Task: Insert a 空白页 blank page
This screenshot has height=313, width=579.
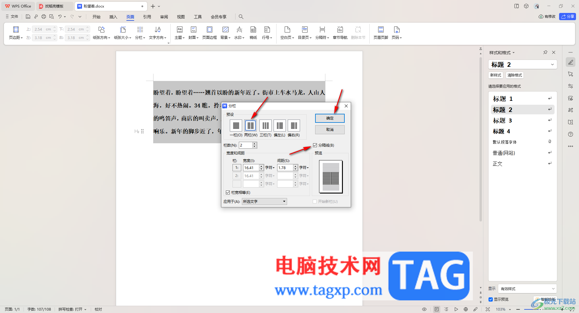Action: tap(287, 33)
